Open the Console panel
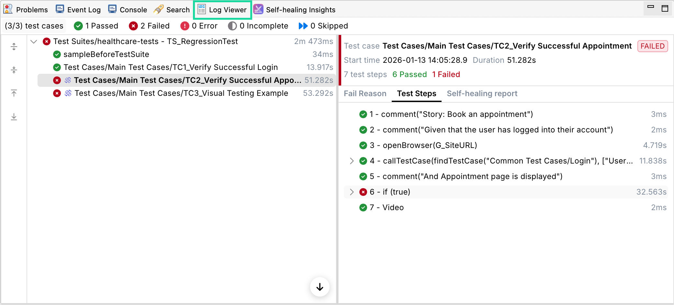674x305 pixels. (128, 9)
